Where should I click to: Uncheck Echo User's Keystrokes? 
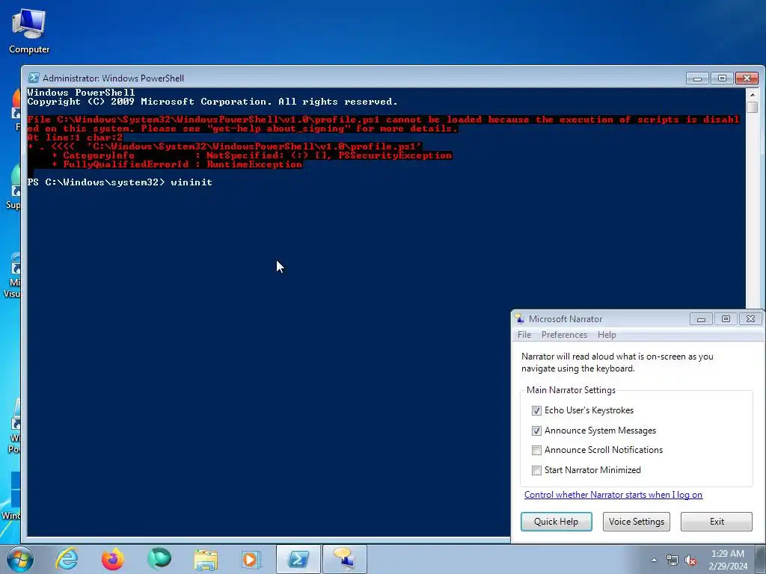(536, 410)
